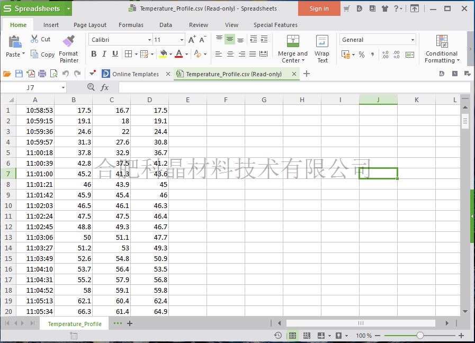475x343 pixels.
Task: Click the zoom slider handle
Action: click(x=420, y=336)
